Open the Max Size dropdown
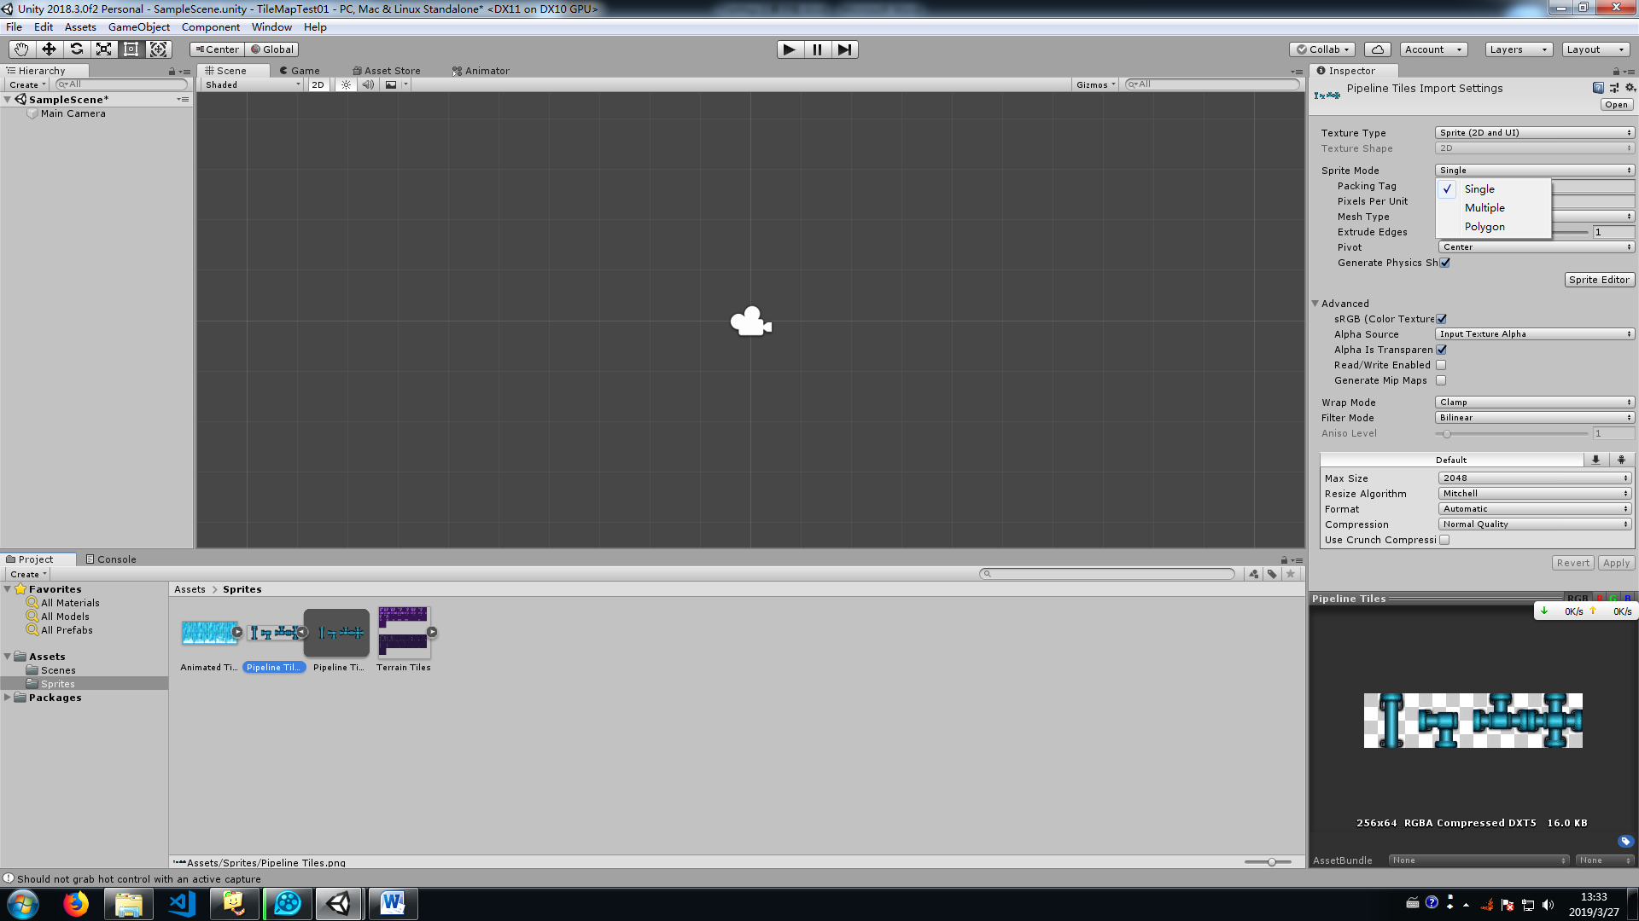 (1534, 478)
